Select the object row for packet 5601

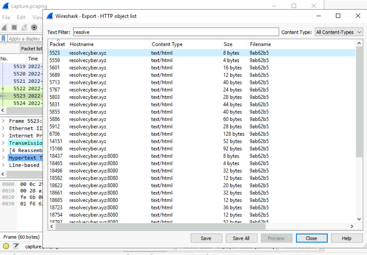pos(202,67)
